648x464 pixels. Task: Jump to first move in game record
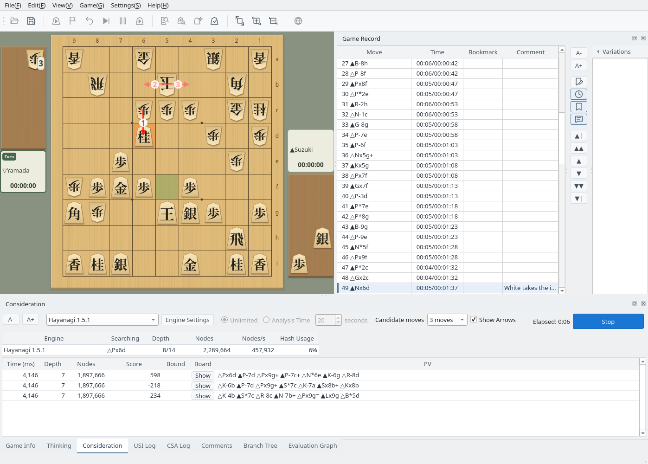coord(579,136)
